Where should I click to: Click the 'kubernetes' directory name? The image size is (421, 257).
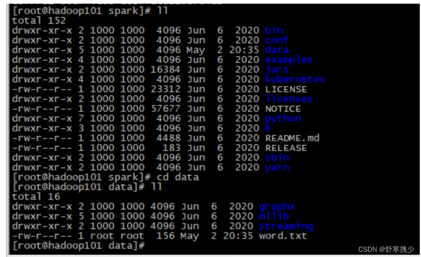click(x=295, y=79)
